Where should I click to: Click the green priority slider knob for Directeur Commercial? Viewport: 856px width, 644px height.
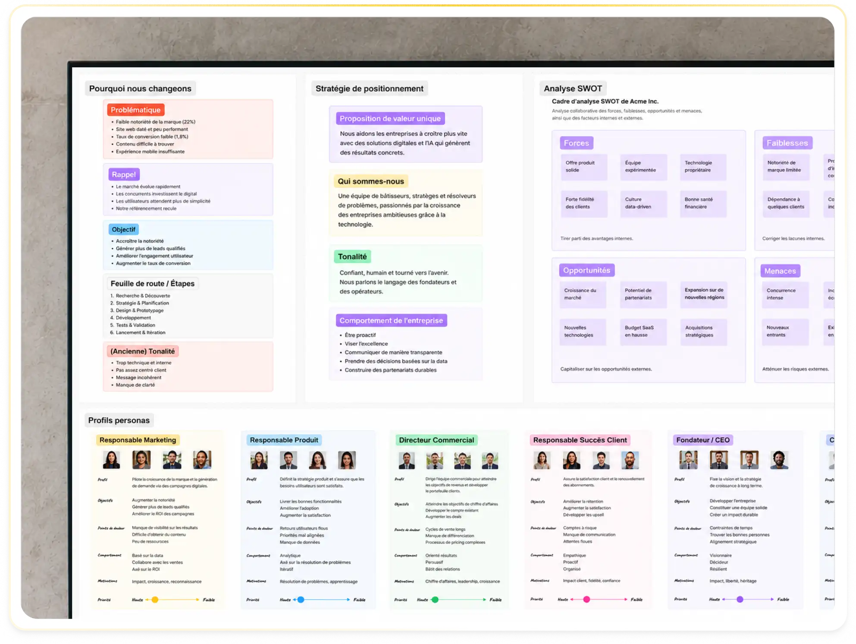[x=435, y=600]
